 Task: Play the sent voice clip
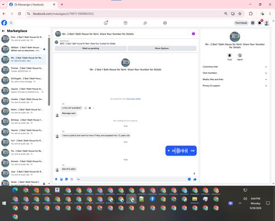click(169, 151)
